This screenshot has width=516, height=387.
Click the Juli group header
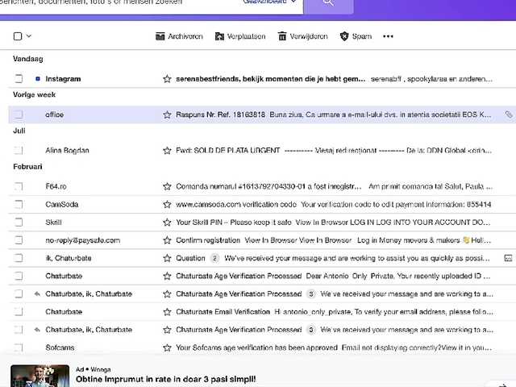click(x=19, y=131)
